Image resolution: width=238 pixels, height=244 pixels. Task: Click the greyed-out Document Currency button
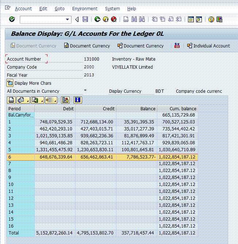click(x=33, y=46)
